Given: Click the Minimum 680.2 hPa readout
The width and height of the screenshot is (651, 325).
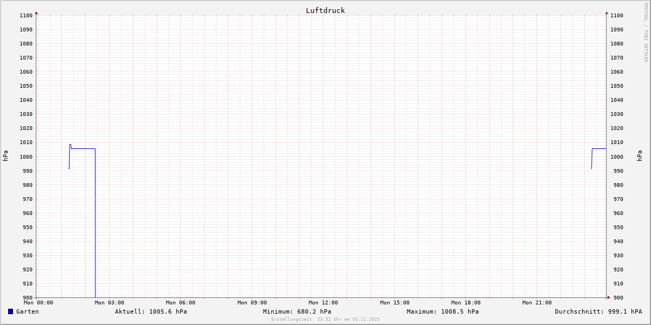Looking at the screenshot, I should coord(297,311).
